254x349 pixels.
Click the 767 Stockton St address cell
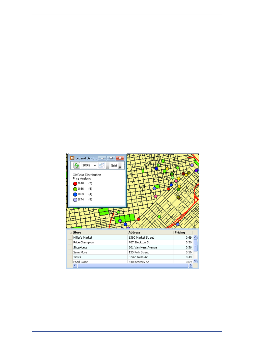(x=151, y=242)
